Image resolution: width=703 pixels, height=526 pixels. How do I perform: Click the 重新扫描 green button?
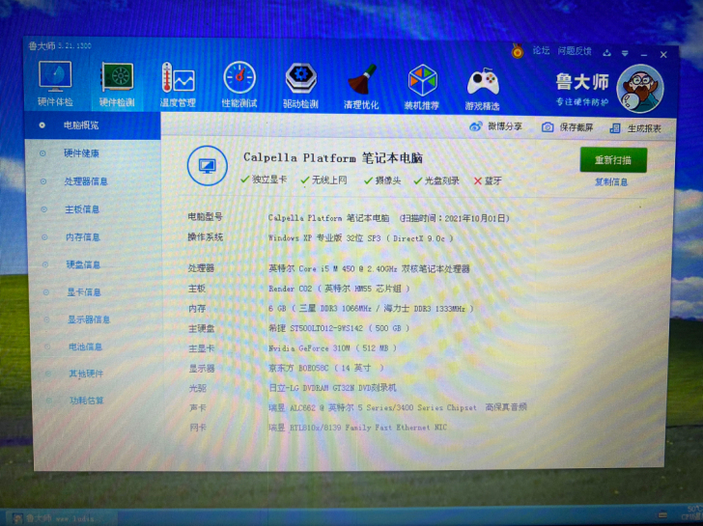point(613,160)
